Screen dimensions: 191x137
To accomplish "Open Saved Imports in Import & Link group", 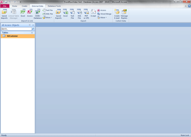I will (4, 14).
